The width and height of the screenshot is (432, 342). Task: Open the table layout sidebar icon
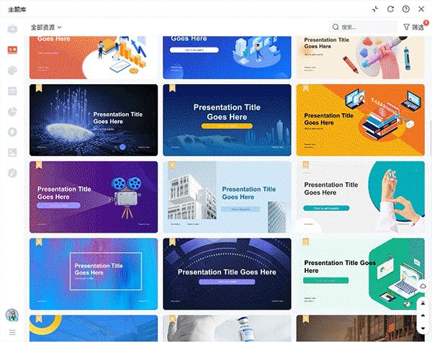point(12,91)
